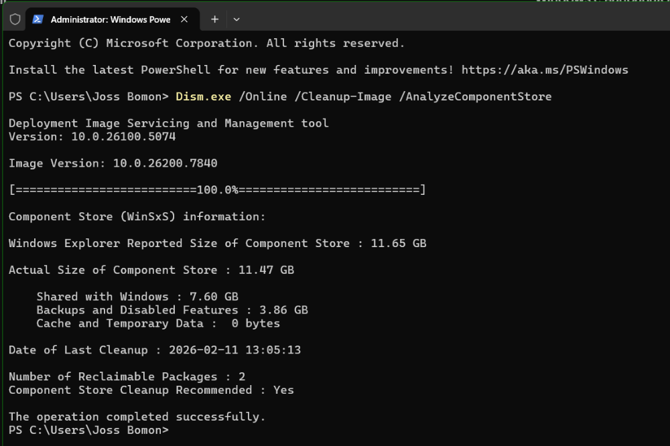Click the 100.0% progress bar
The height and width of the screenshot is (446, 670).
click(218, 190)
